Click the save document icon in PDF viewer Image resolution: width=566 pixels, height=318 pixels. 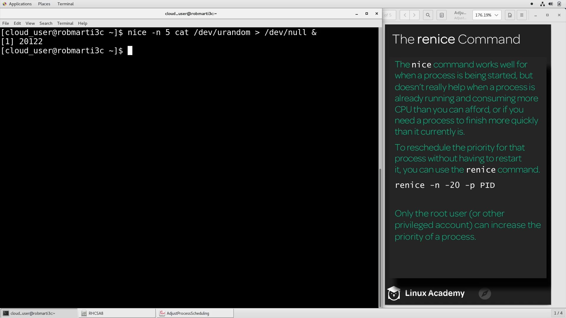pyautogui.click(x=509, y=15)
